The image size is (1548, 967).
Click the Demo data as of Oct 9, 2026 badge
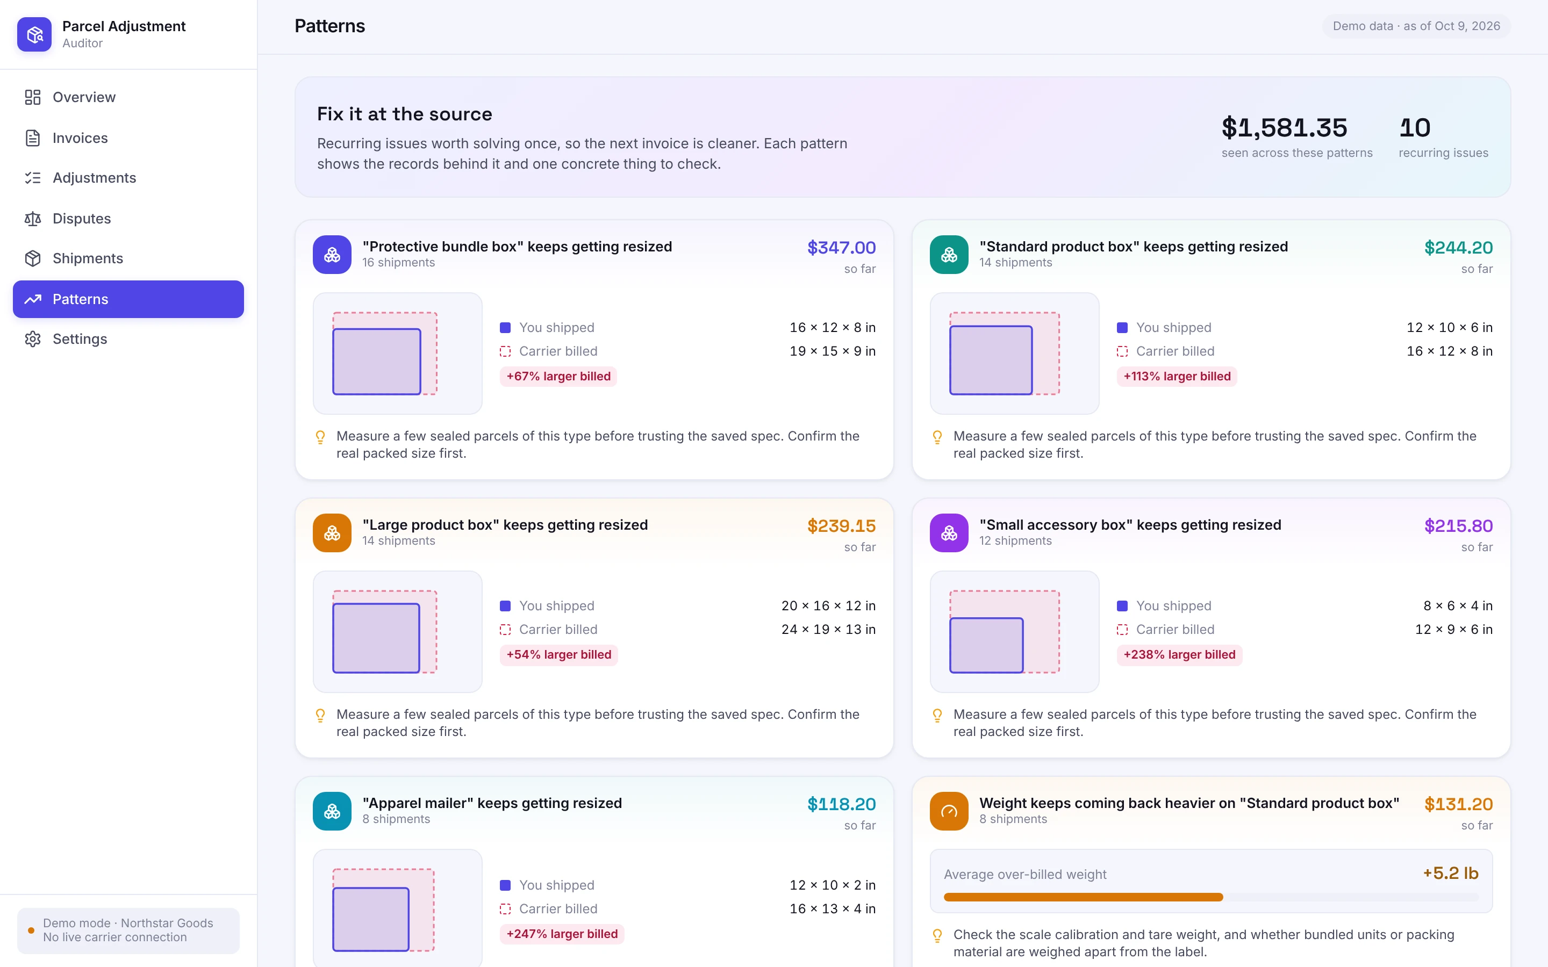pyautogui.click(x=1416, y=26)
